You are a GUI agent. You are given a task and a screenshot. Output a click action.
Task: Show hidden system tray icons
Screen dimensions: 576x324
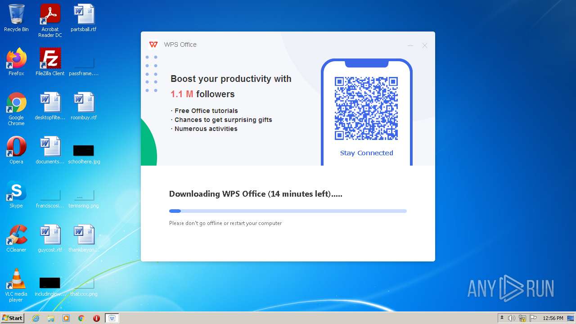click(502, 318)
